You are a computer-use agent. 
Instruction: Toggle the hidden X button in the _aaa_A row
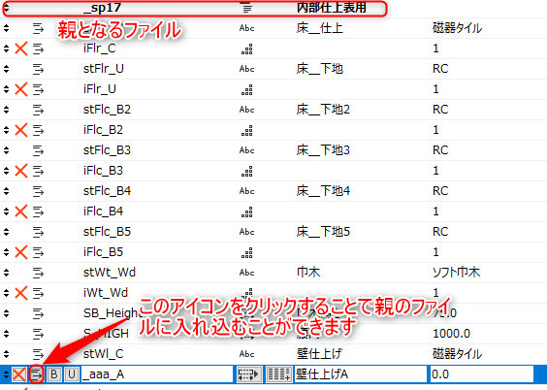coord(19,374)
